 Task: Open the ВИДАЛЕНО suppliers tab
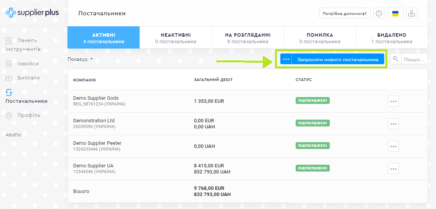click(x=392, y=38)
